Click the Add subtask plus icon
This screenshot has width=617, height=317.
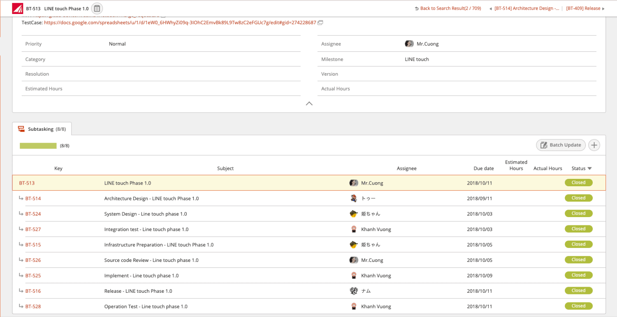tap(594, 145)
